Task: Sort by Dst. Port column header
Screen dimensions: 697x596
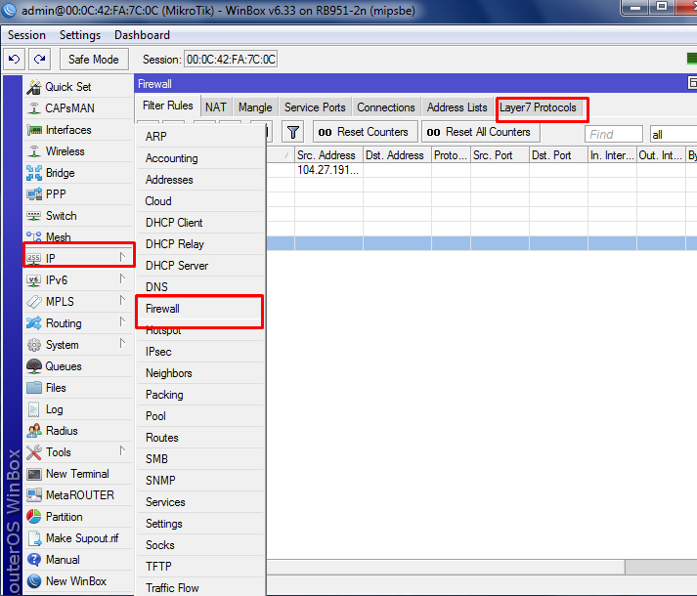Action: [x=558, y=155]
